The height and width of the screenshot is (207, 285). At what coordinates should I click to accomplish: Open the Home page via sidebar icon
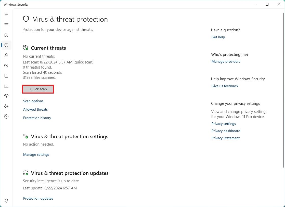coord(6,35)
